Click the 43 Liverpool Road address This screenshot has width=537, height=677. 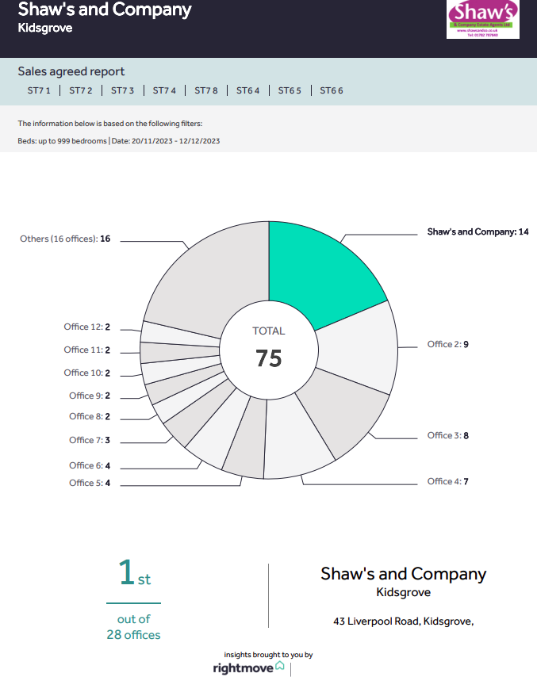coord(404,622)
